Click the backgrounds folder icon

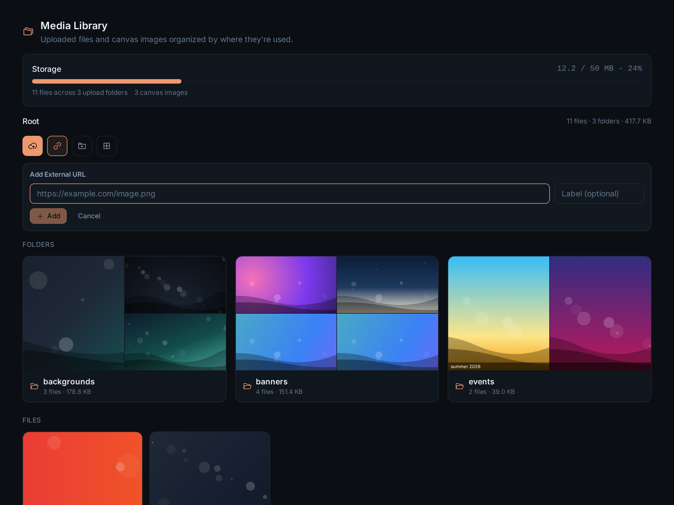pyautogui.click(x=35, y=386)
